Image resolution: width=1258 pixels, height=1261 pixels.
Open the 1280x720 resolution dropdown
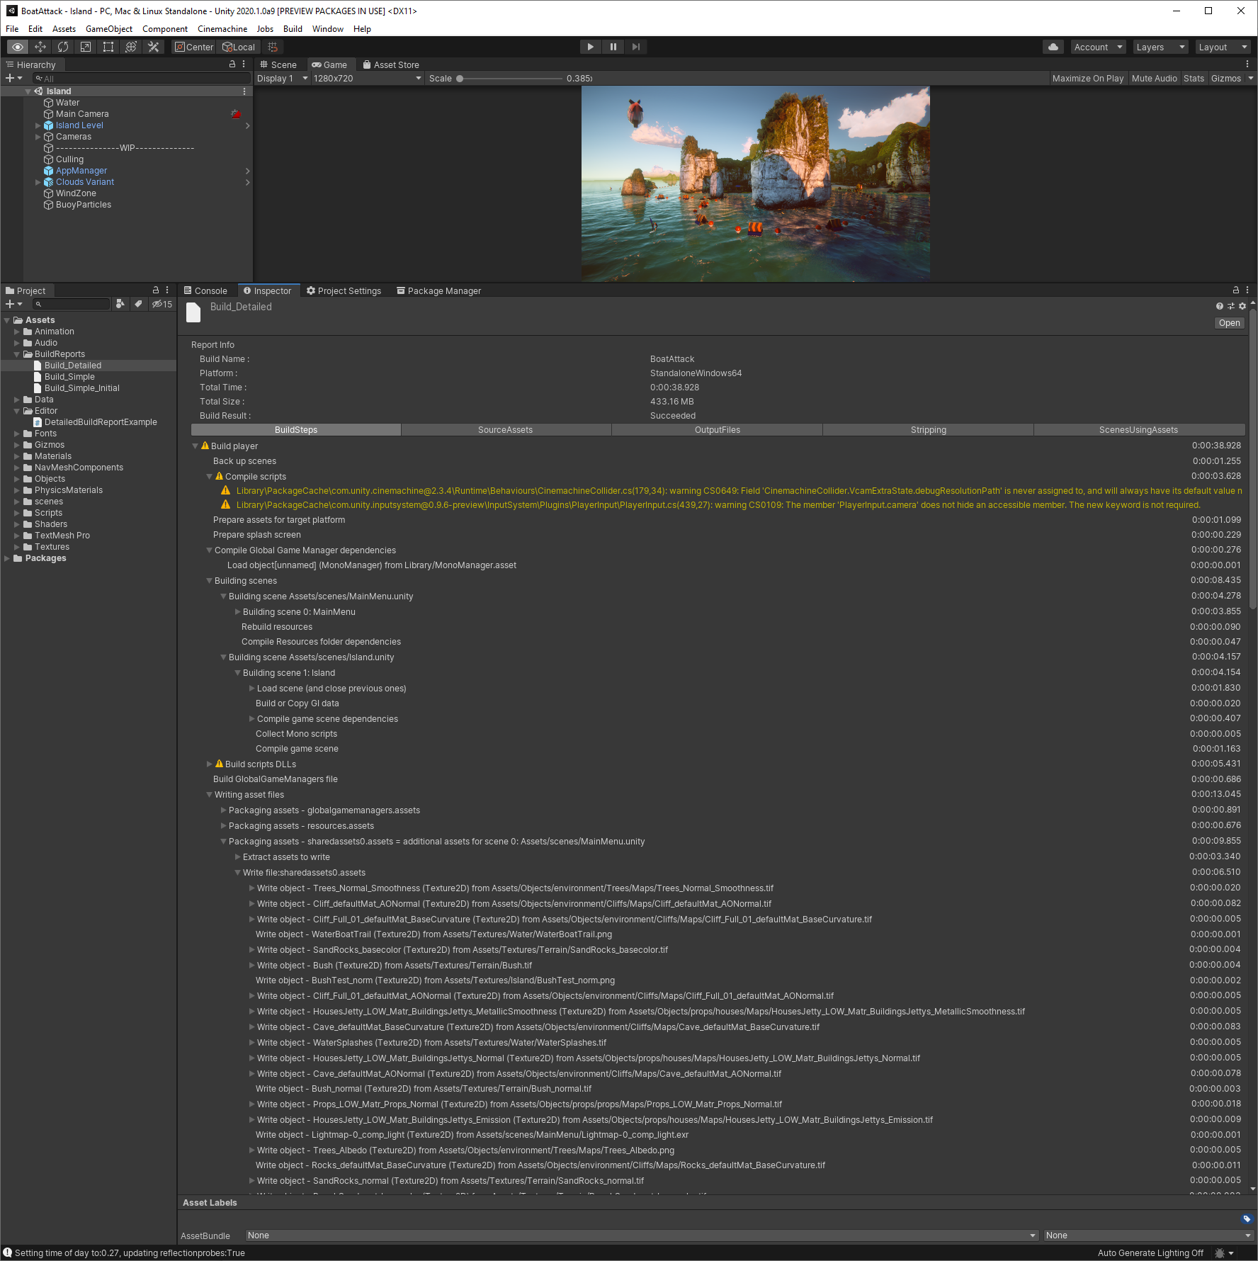click(x=367, y=79)
